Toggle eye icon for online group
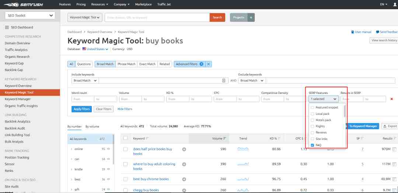 (108, 149)
